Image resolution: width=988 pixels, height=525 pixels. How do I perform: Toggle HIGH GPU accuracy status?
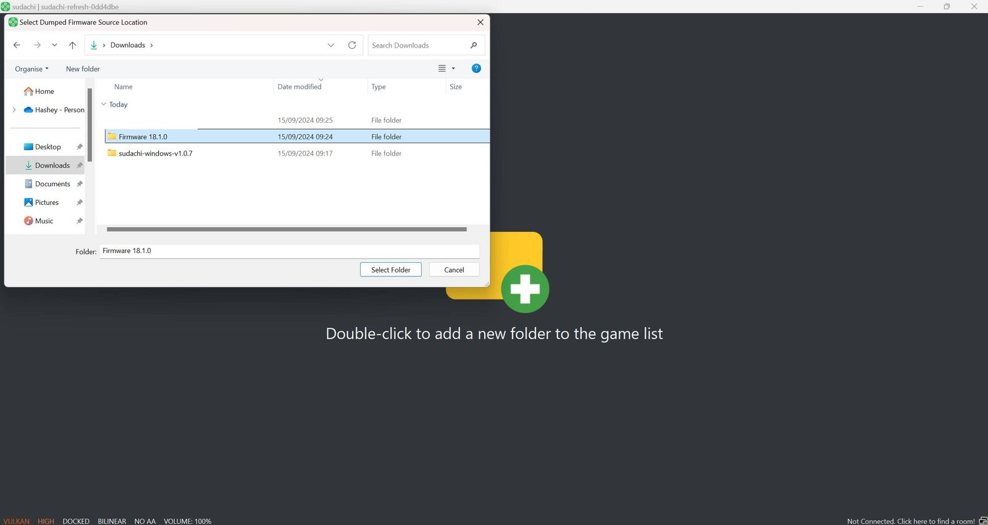(x=46, y=521)
